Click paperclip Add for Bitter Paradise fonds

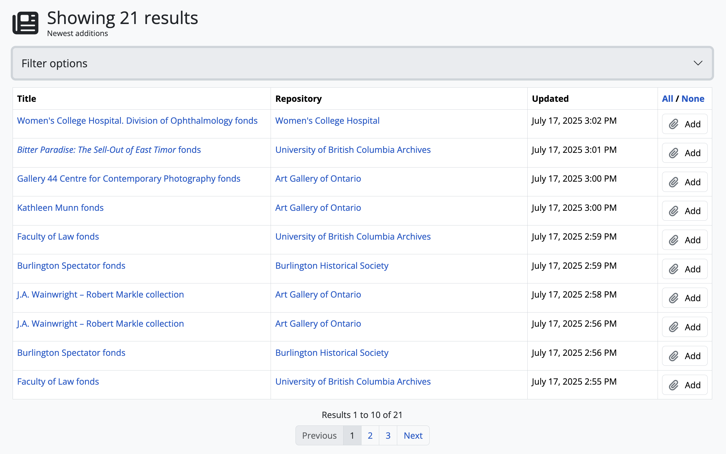[684, 153]
